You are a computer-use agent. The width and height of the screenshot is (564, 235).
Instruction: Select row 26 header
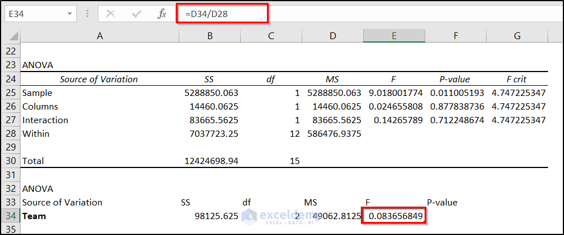[11, 106]
